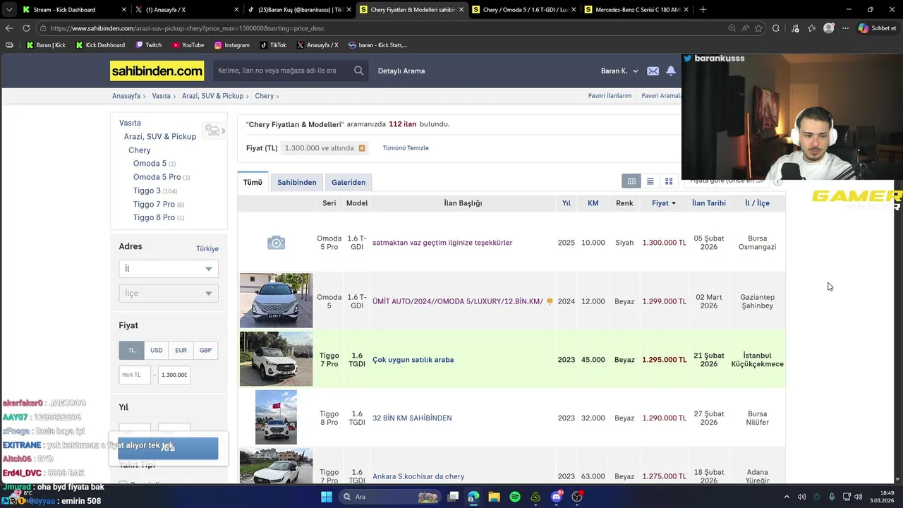Switch to grid gallery view icon

(669, 181)
